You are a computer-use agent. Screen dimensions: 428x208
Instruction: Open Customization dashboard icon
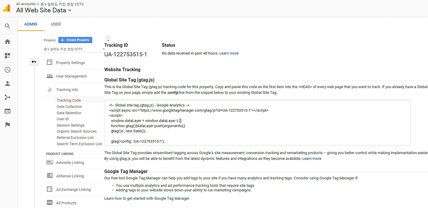(7, 56)
